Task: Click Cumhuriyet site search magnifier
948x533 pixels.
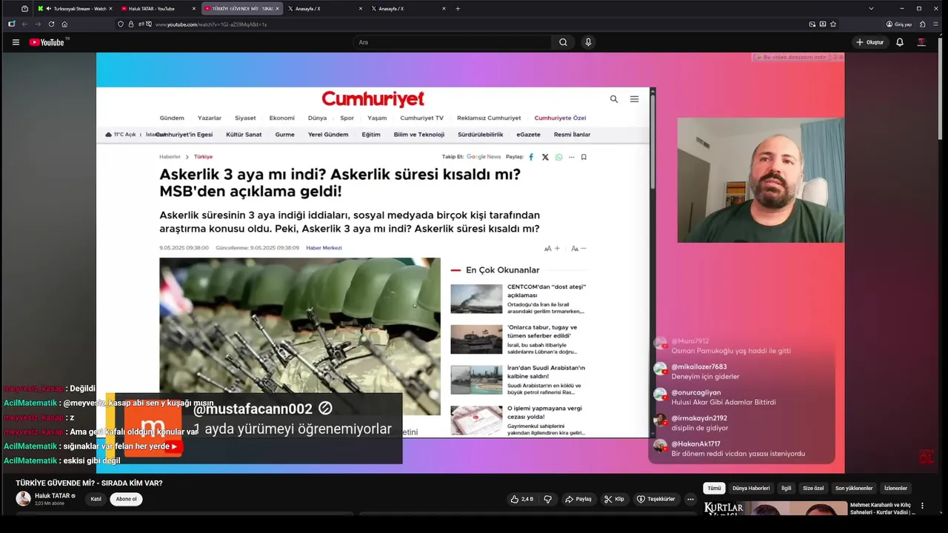Action: click(x=614, y=99)
